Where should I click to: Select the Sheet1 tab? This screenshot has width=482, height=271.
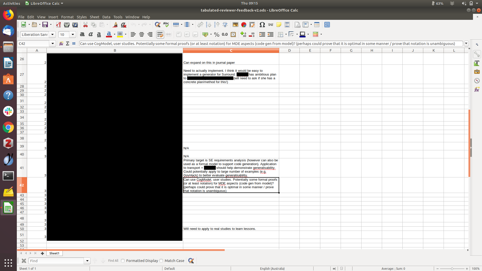(54, 253)
